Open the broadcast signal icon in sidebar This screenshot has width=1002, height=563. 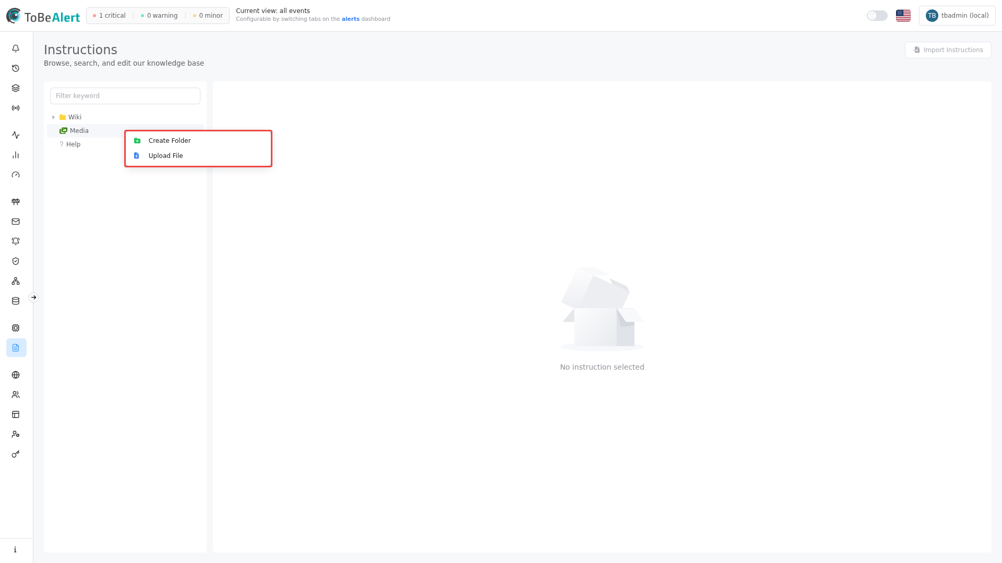16,108
